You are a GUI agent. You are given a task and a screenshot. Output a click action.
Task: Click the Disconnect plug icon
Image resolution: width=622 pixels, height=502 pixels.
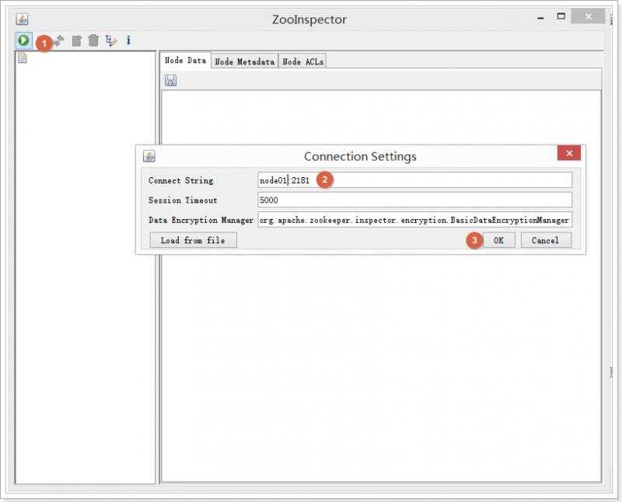(x=59, y=40)
